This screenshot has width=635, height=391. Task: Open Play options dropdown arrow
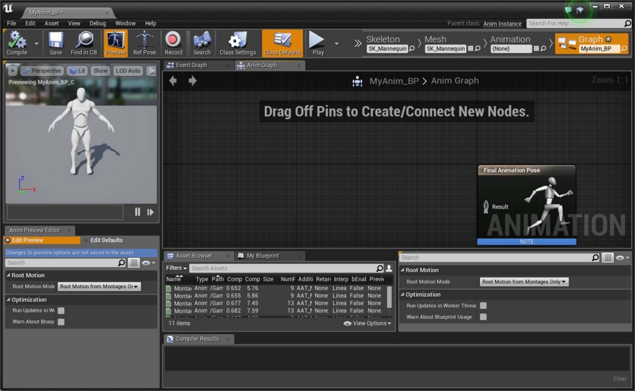point(337,43)
